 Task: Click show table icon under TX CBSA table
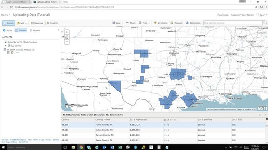pyautogui.click(x=8, y=52)
